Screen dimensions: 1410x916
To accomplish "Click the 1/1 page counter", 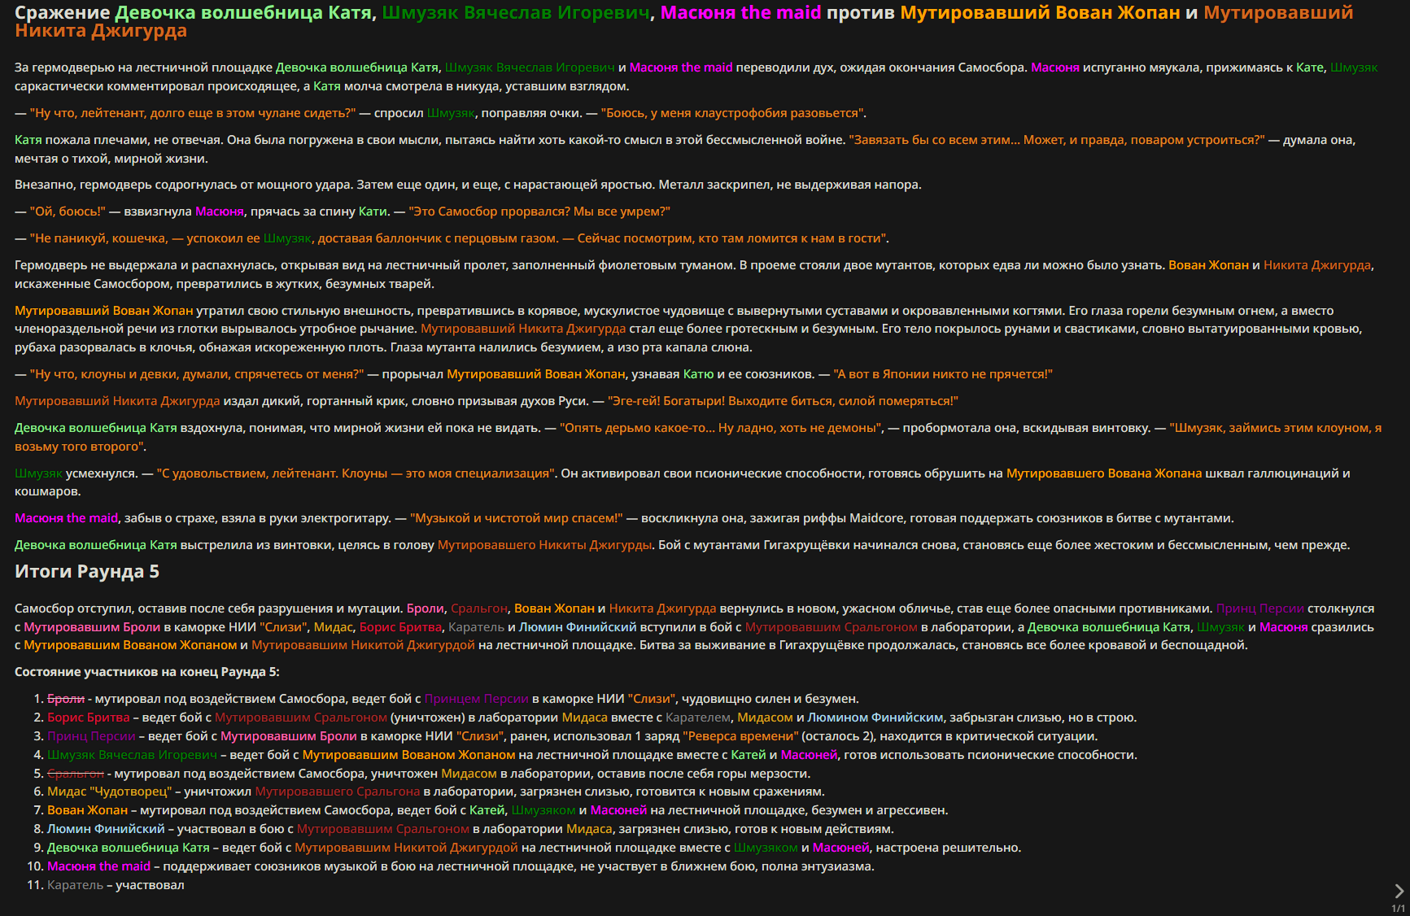I will pos(1398,909).
